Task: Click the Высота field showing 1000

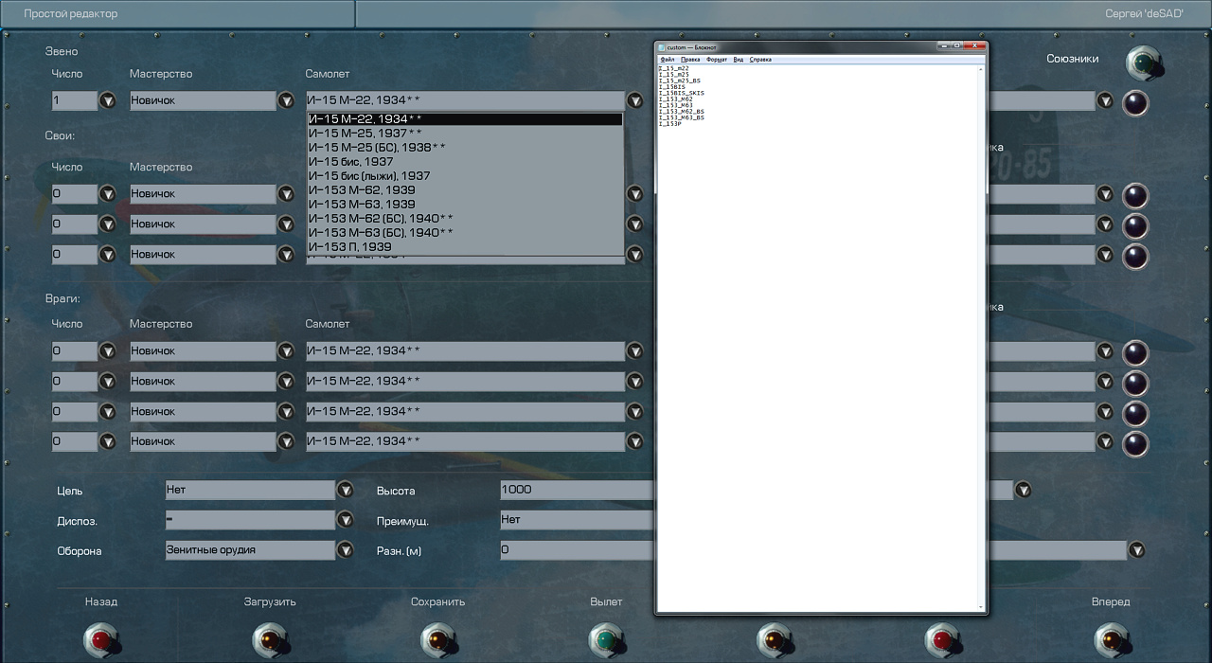Action: [x=577, y=490]
